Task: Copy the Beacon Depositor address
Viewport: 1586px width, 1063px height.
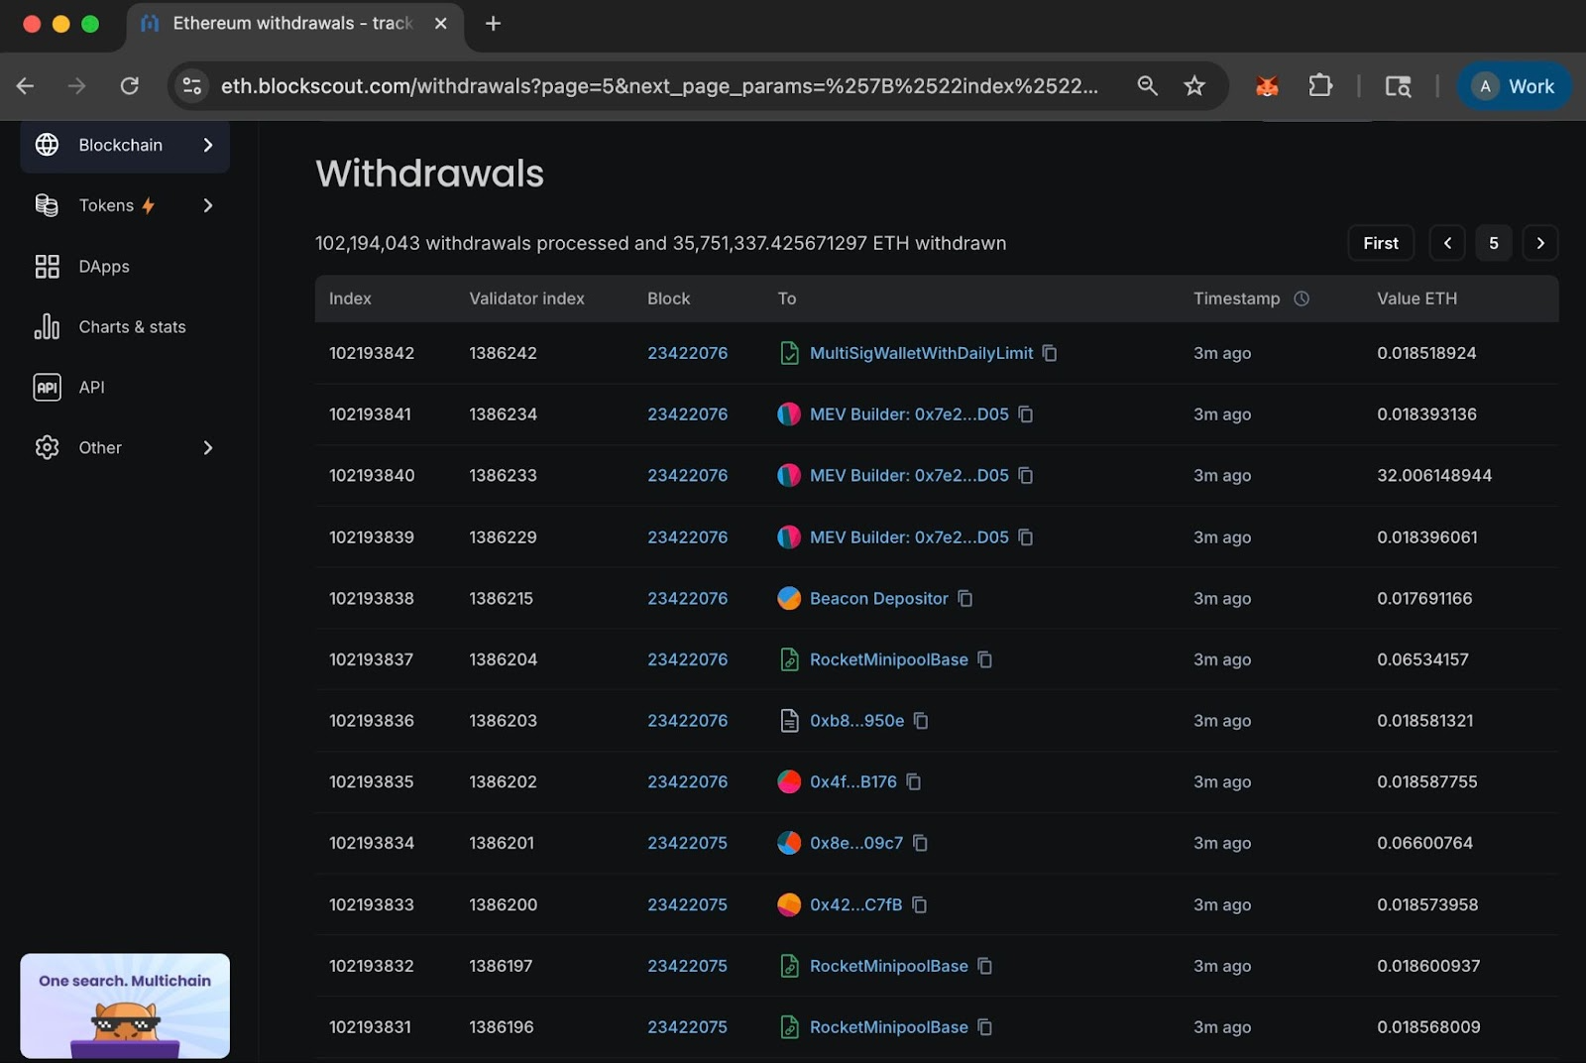Action: [964, 599]
